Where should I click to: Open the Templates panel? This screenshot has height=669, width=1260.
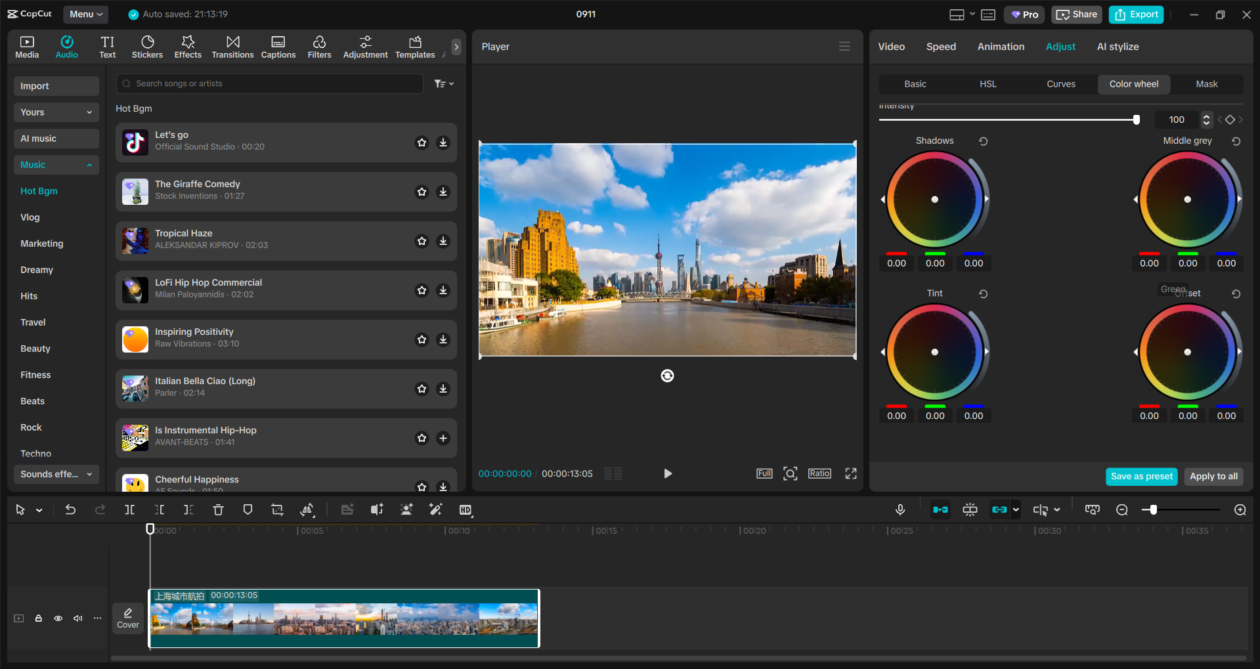(x=414, y=46)
